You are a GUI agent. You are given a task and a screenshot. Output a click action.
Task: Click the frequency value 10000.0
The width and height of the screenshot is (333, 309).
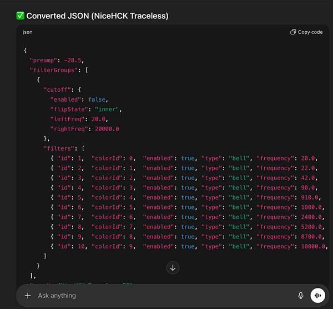pyautogui.click(x=313, y=246)
